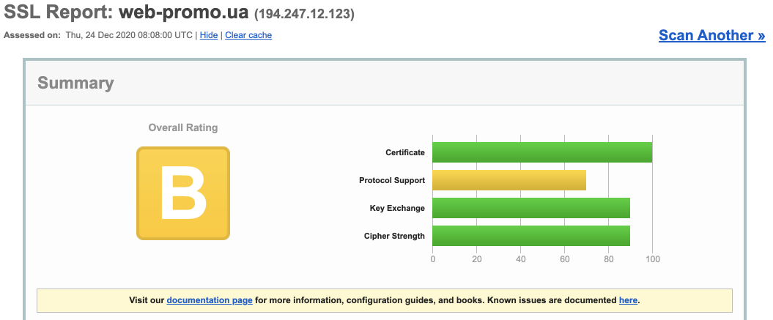Click the Certificate chart label
The width and height of the screenshot is (773, 320).
(x=405, y=152)
